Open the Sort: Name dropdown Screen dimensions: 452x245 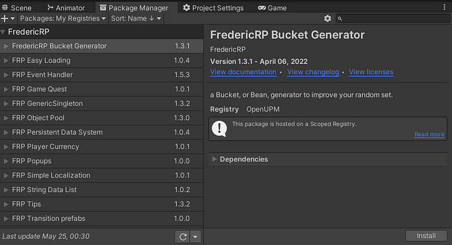coord(136,19)
